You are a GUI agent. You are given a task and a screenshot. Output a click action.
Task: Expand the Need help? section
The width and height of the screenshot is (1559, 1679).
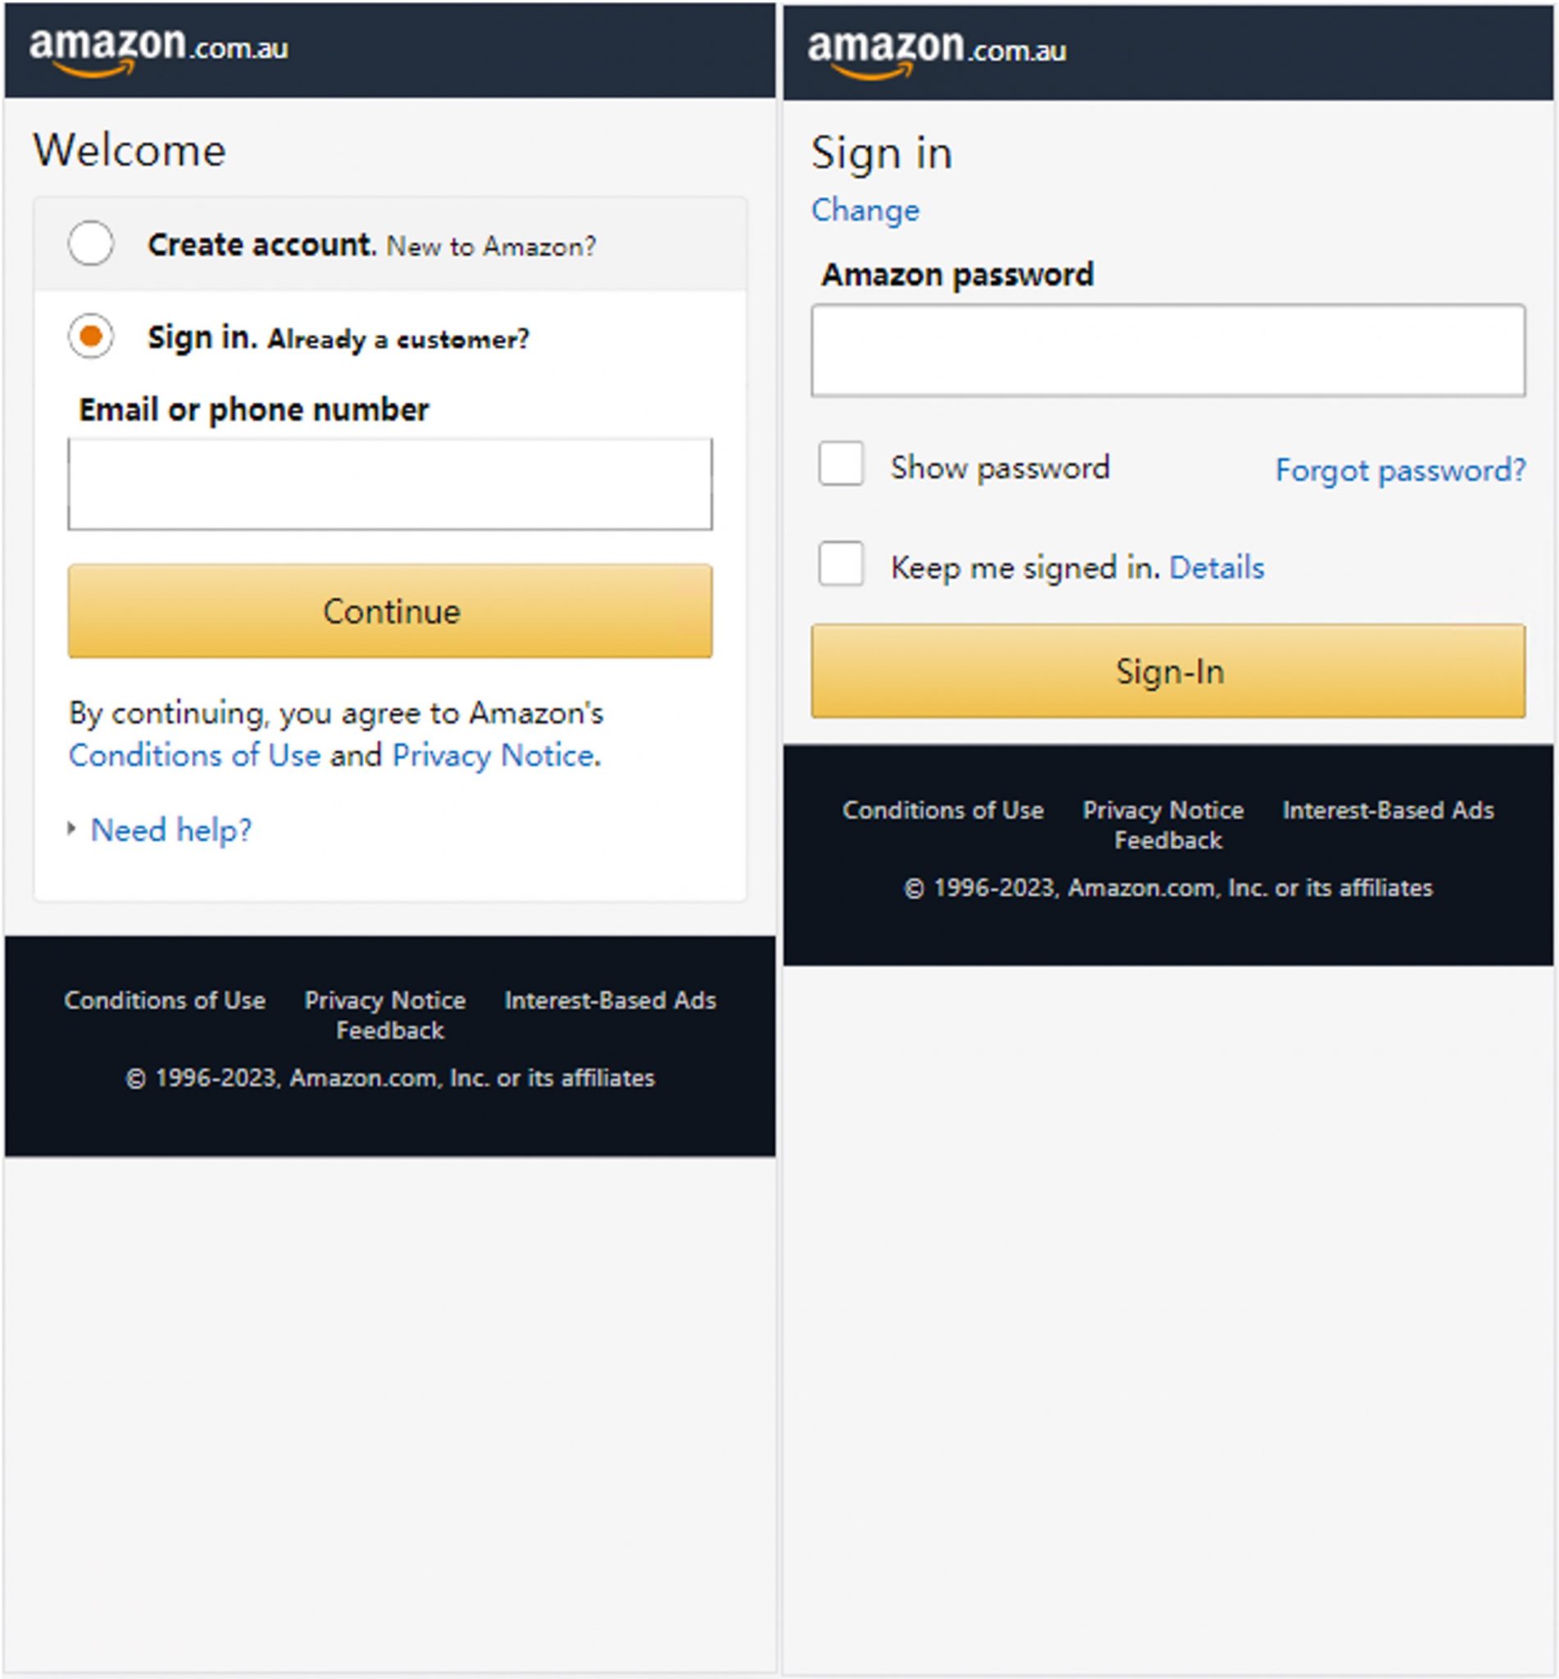click(x=170, y=830)
